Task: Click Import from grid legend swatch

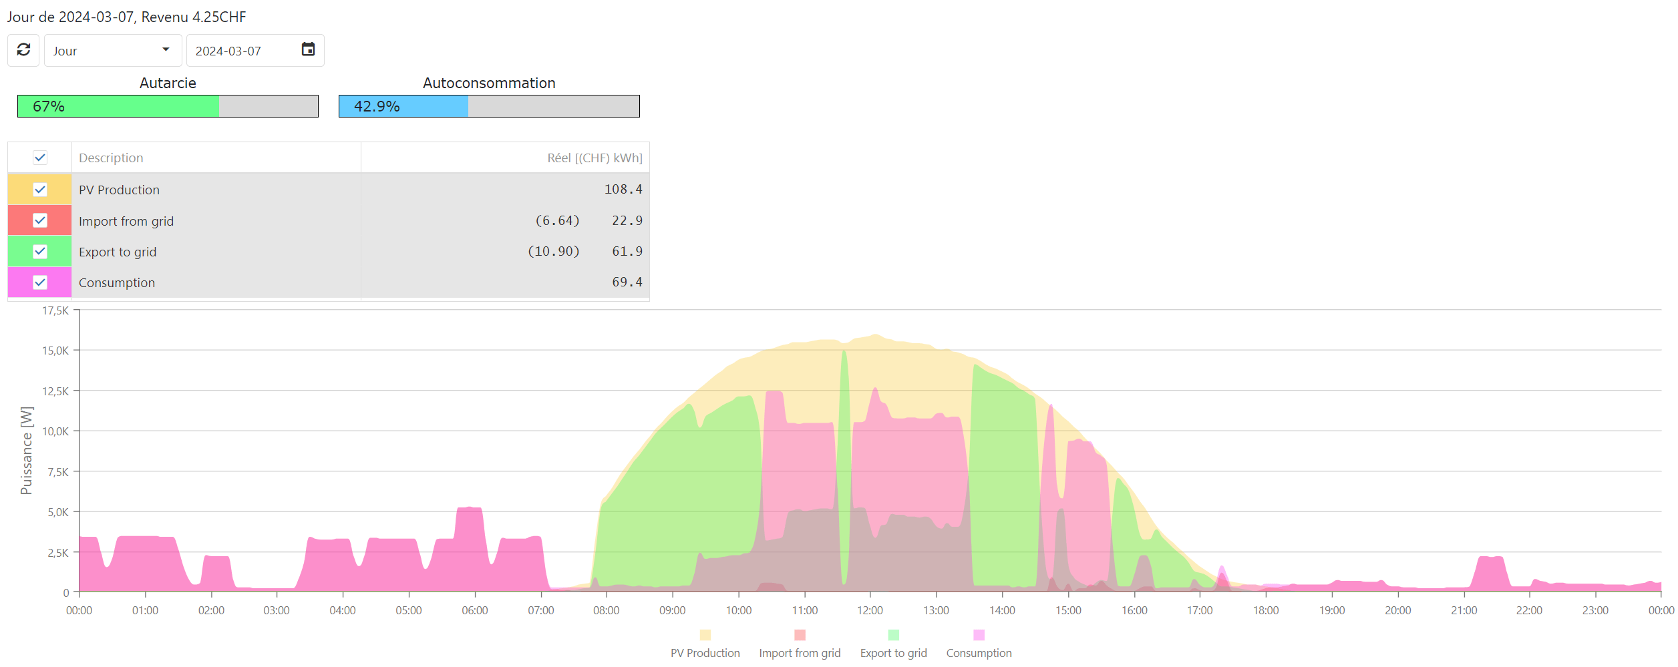Action: coord(800,635)
